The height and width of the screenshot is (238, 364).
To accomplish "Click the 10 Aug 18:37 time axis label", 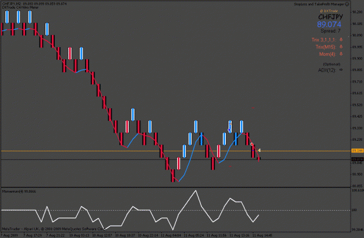I will (125, 236).
